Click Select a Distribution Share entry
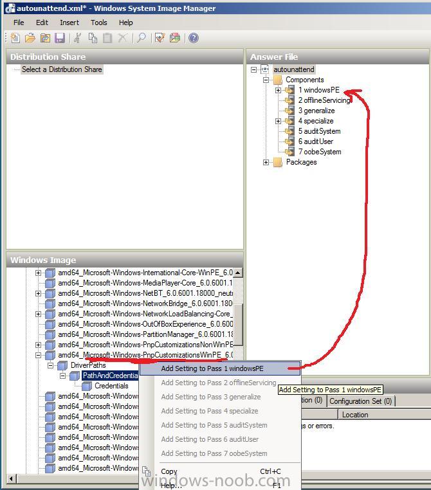The image size is (431, 490). pos(62,69)
